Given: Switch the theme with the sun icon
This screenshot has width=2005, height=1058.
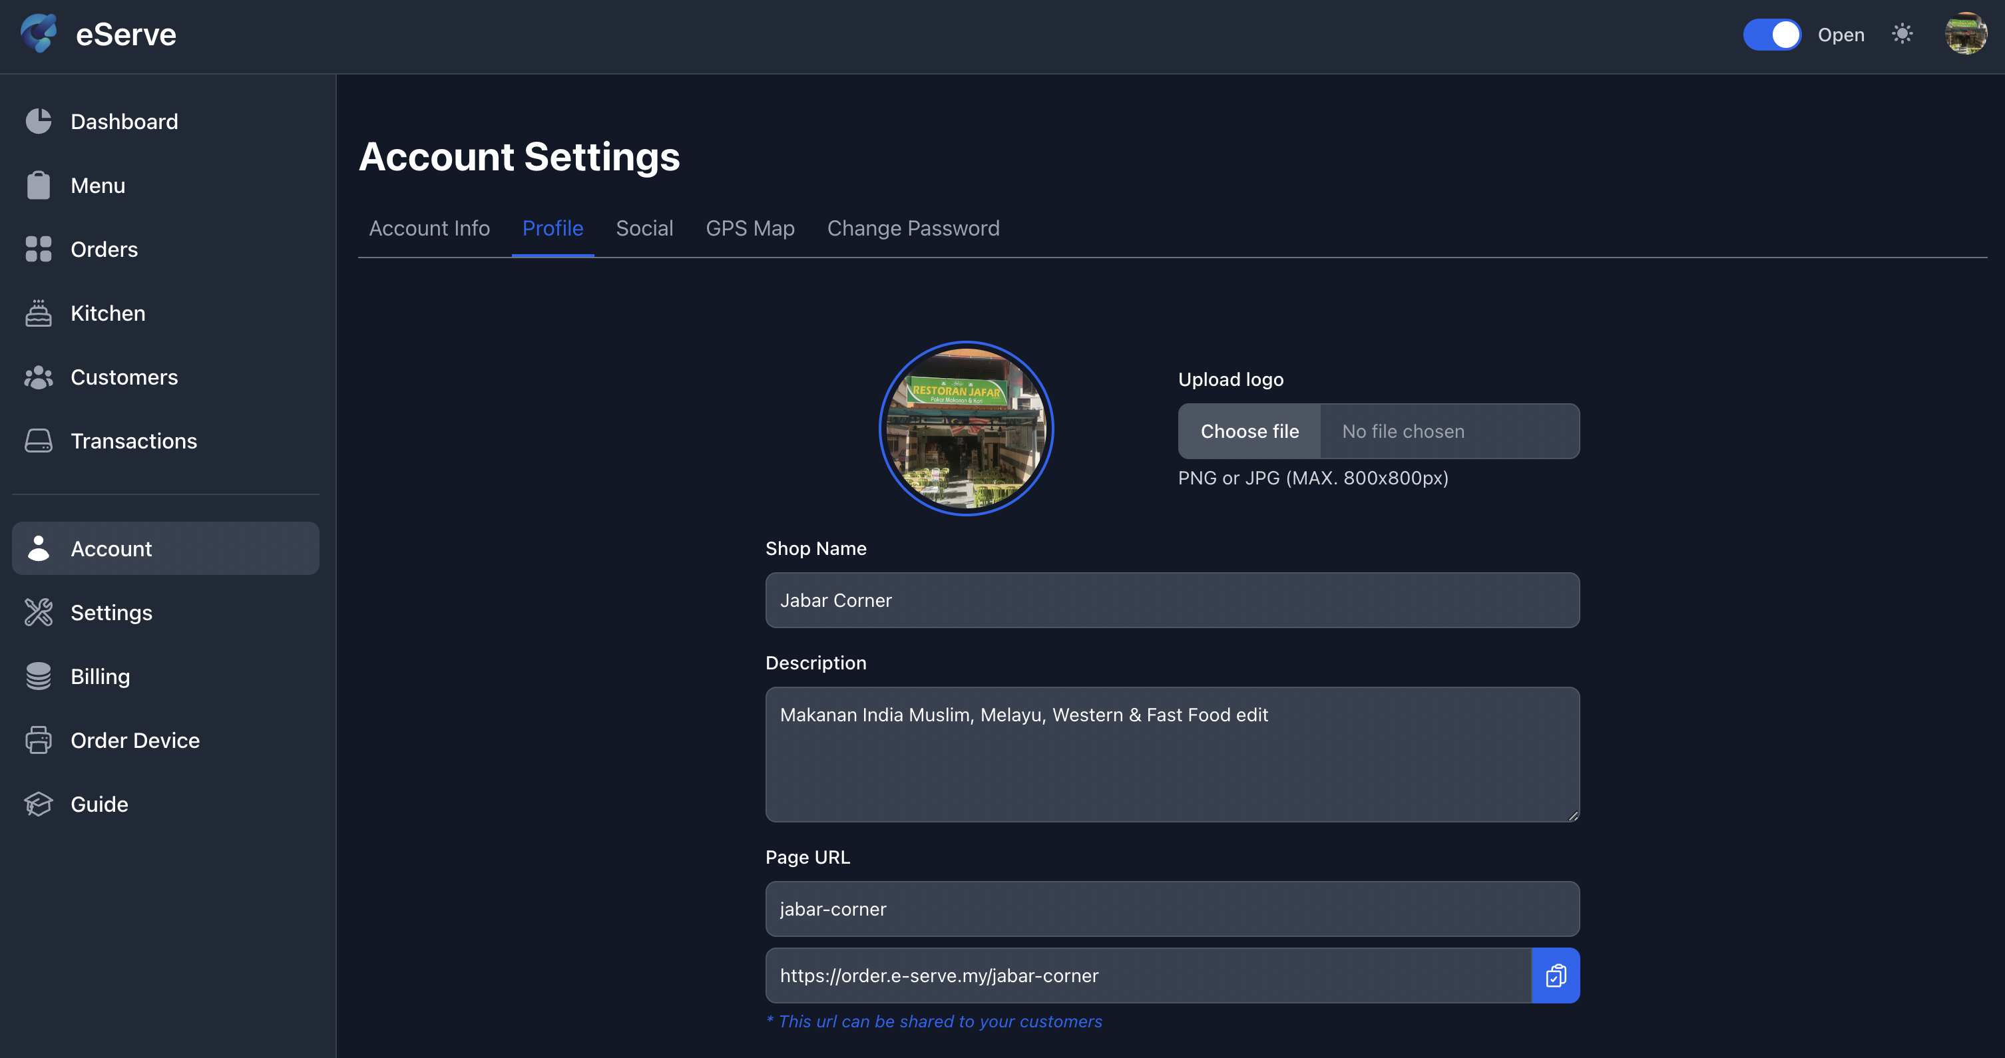Looking at the screenshot, I should point(1902,34).
